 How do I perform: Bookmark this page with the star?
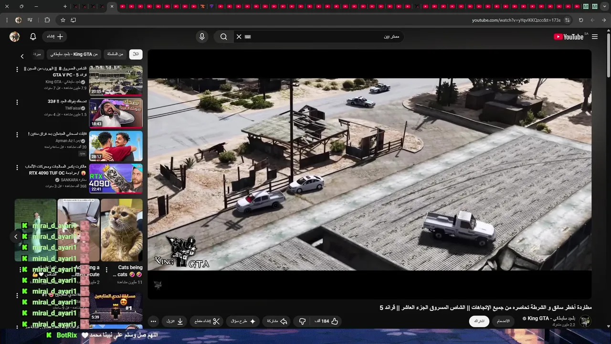point(63,20)
